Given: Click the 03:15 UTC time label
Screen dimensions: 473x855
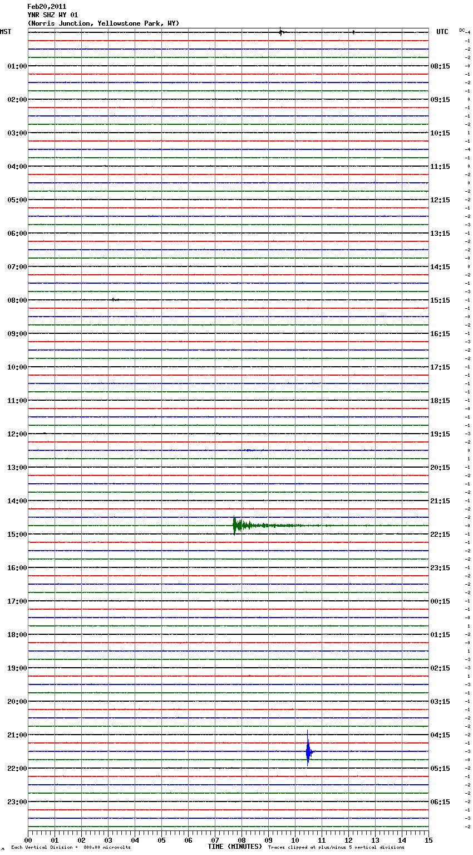Looking at the screenshot, I should click(440, 702).
